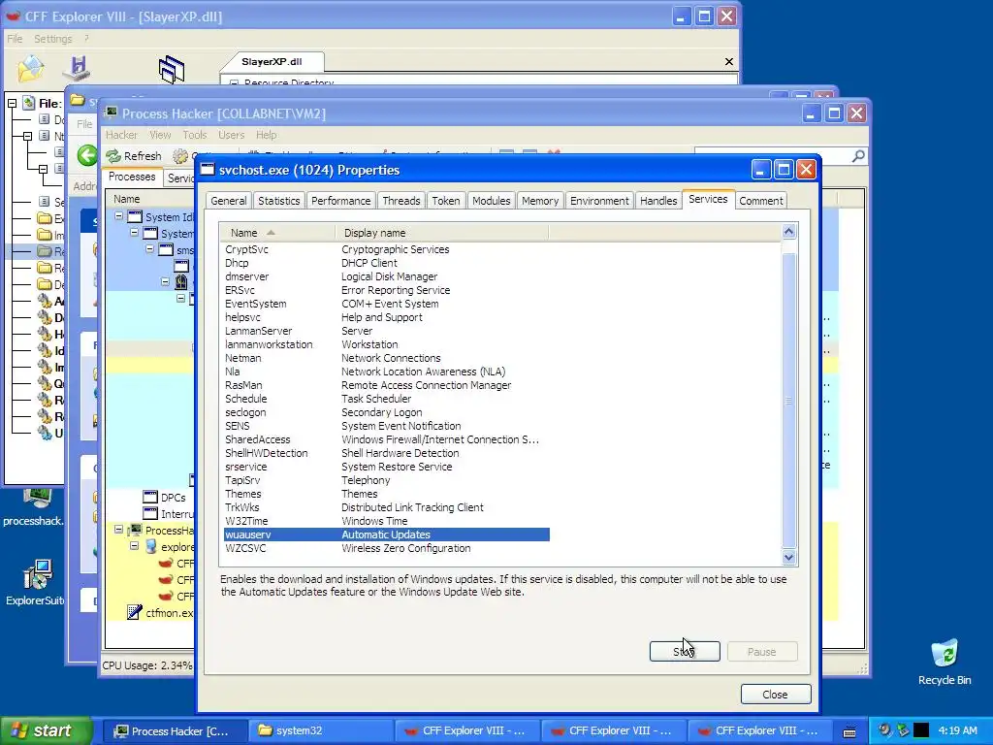
Task: Switch to the Statistics tab
Action: click(278, 201)
